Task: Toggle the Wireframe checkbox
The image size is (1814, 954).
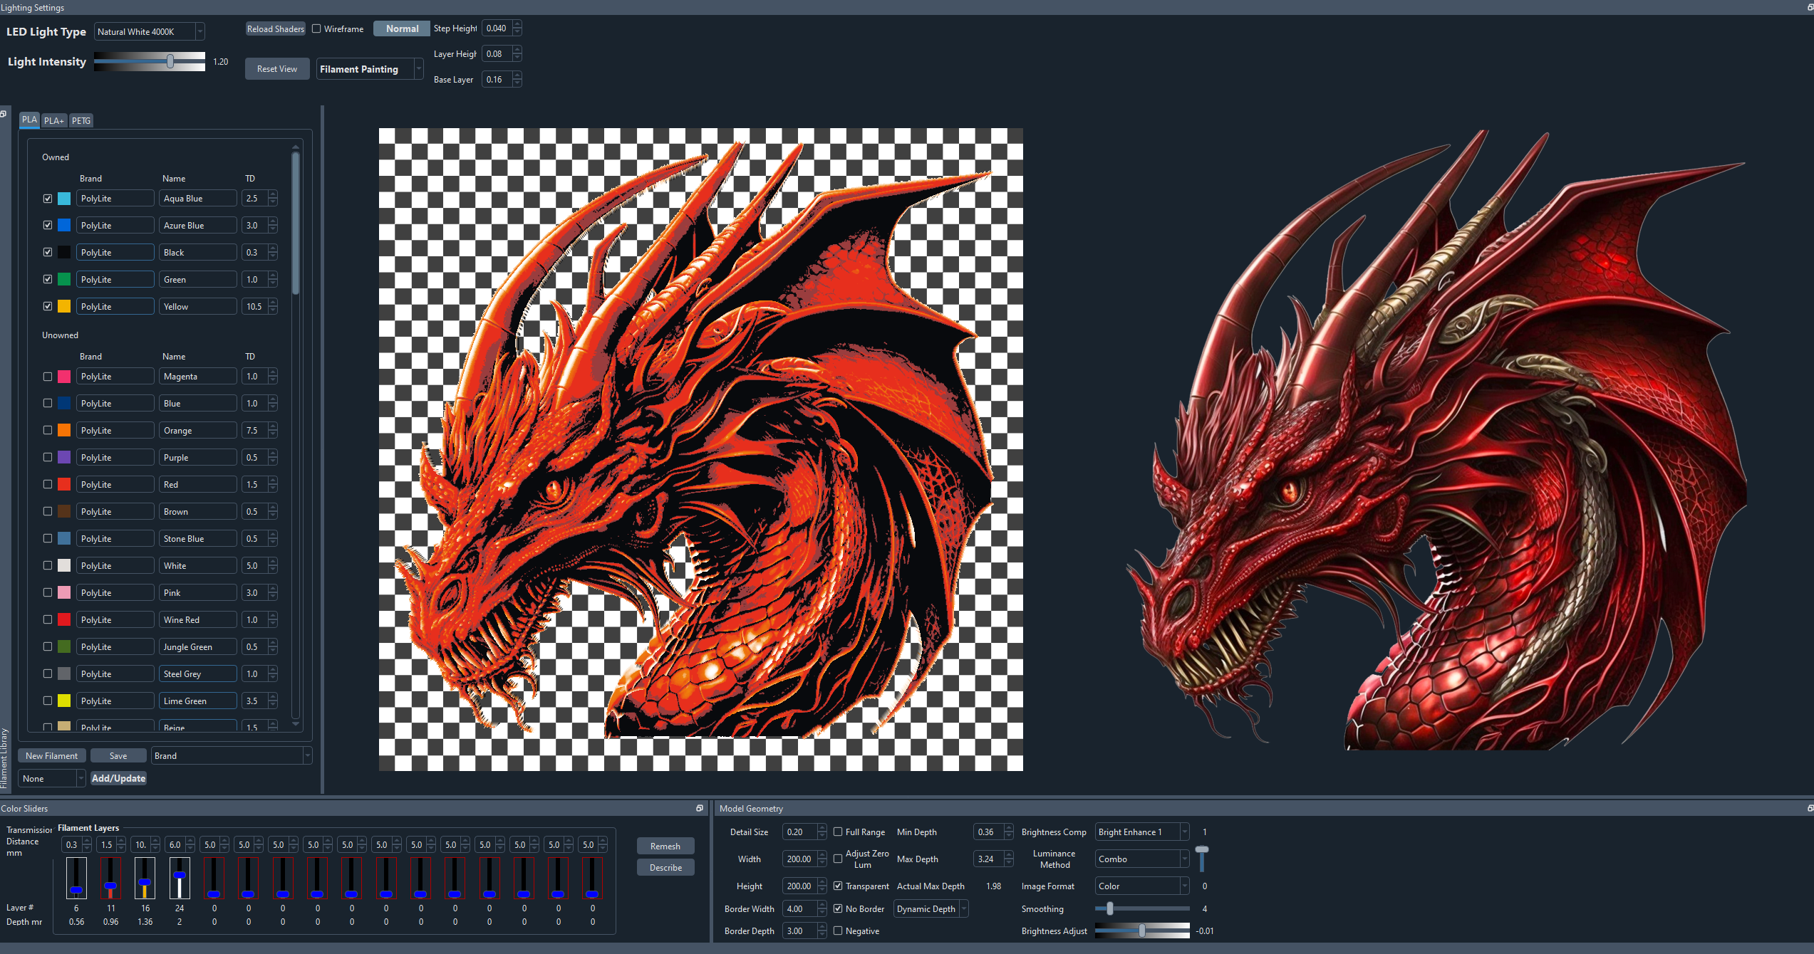Action: tap(316, 29)
